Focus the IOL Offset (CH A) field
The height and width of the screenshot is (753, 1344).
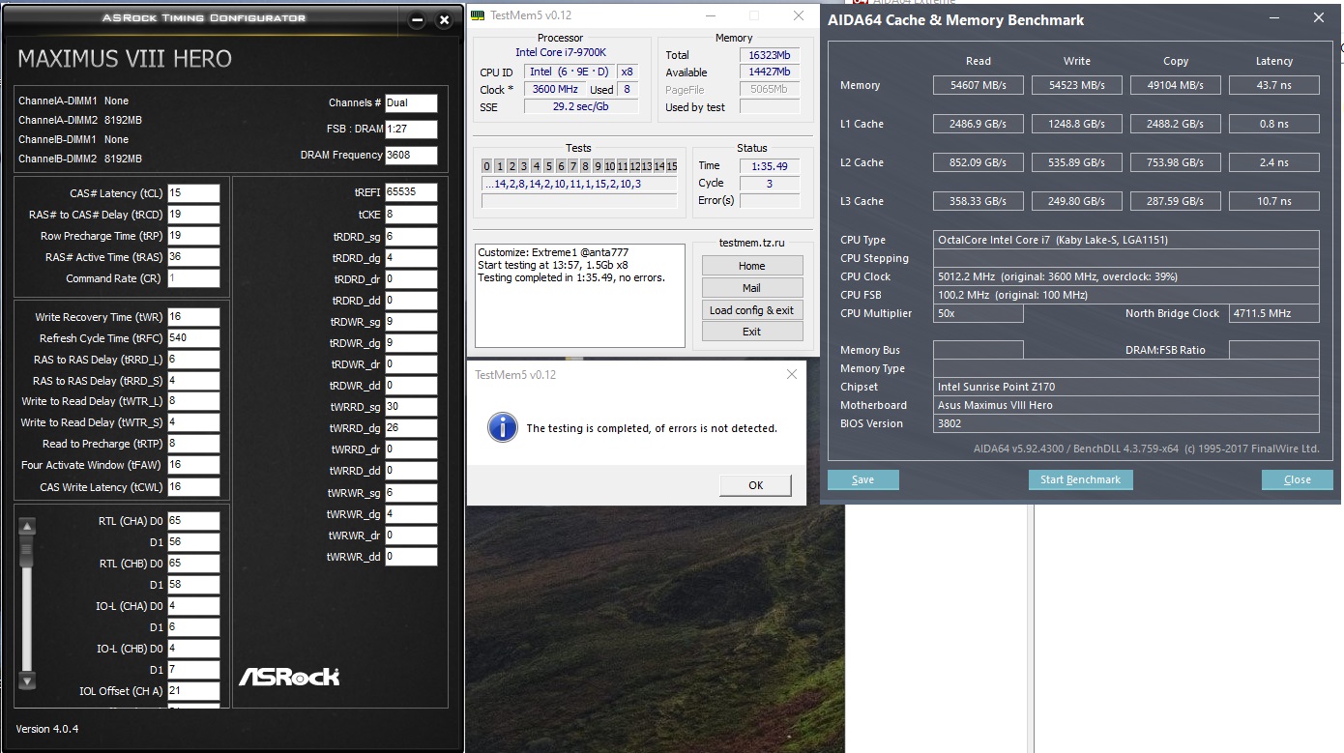click(x=193, y=691)
